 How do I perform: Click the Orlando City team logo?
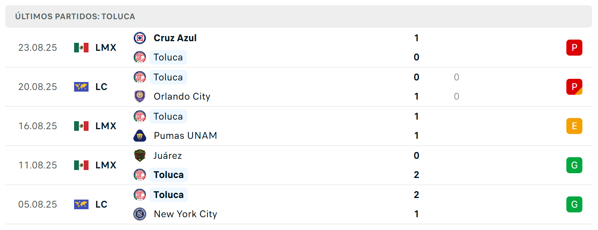pyautogui.click(x=140, y=96)
